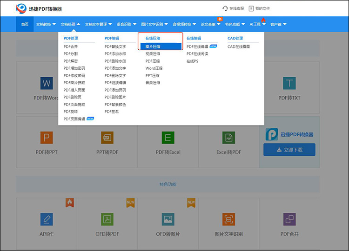Click the flame badge on AI写作 card
Image resolution: width=349 pixels, height=251 pixels.
pyautogui.click(x=70, y=203)
